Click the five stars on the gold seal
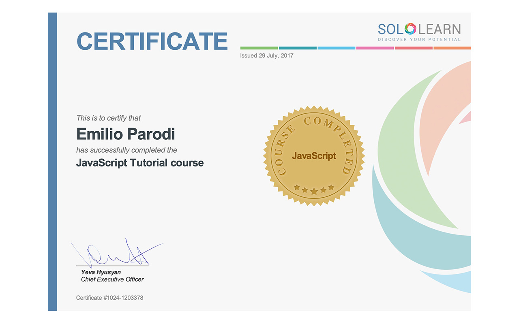519x324 pixels. point(314,189)
